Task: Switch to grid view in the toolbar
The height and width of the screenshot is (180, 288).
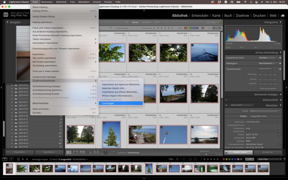Action: (69, 152)
